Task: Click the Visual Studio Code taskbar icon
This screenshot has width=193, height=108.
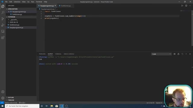Action: click(62, 106)
